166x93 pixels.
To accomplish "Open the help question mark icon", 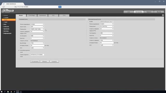I will pos(163,15).
